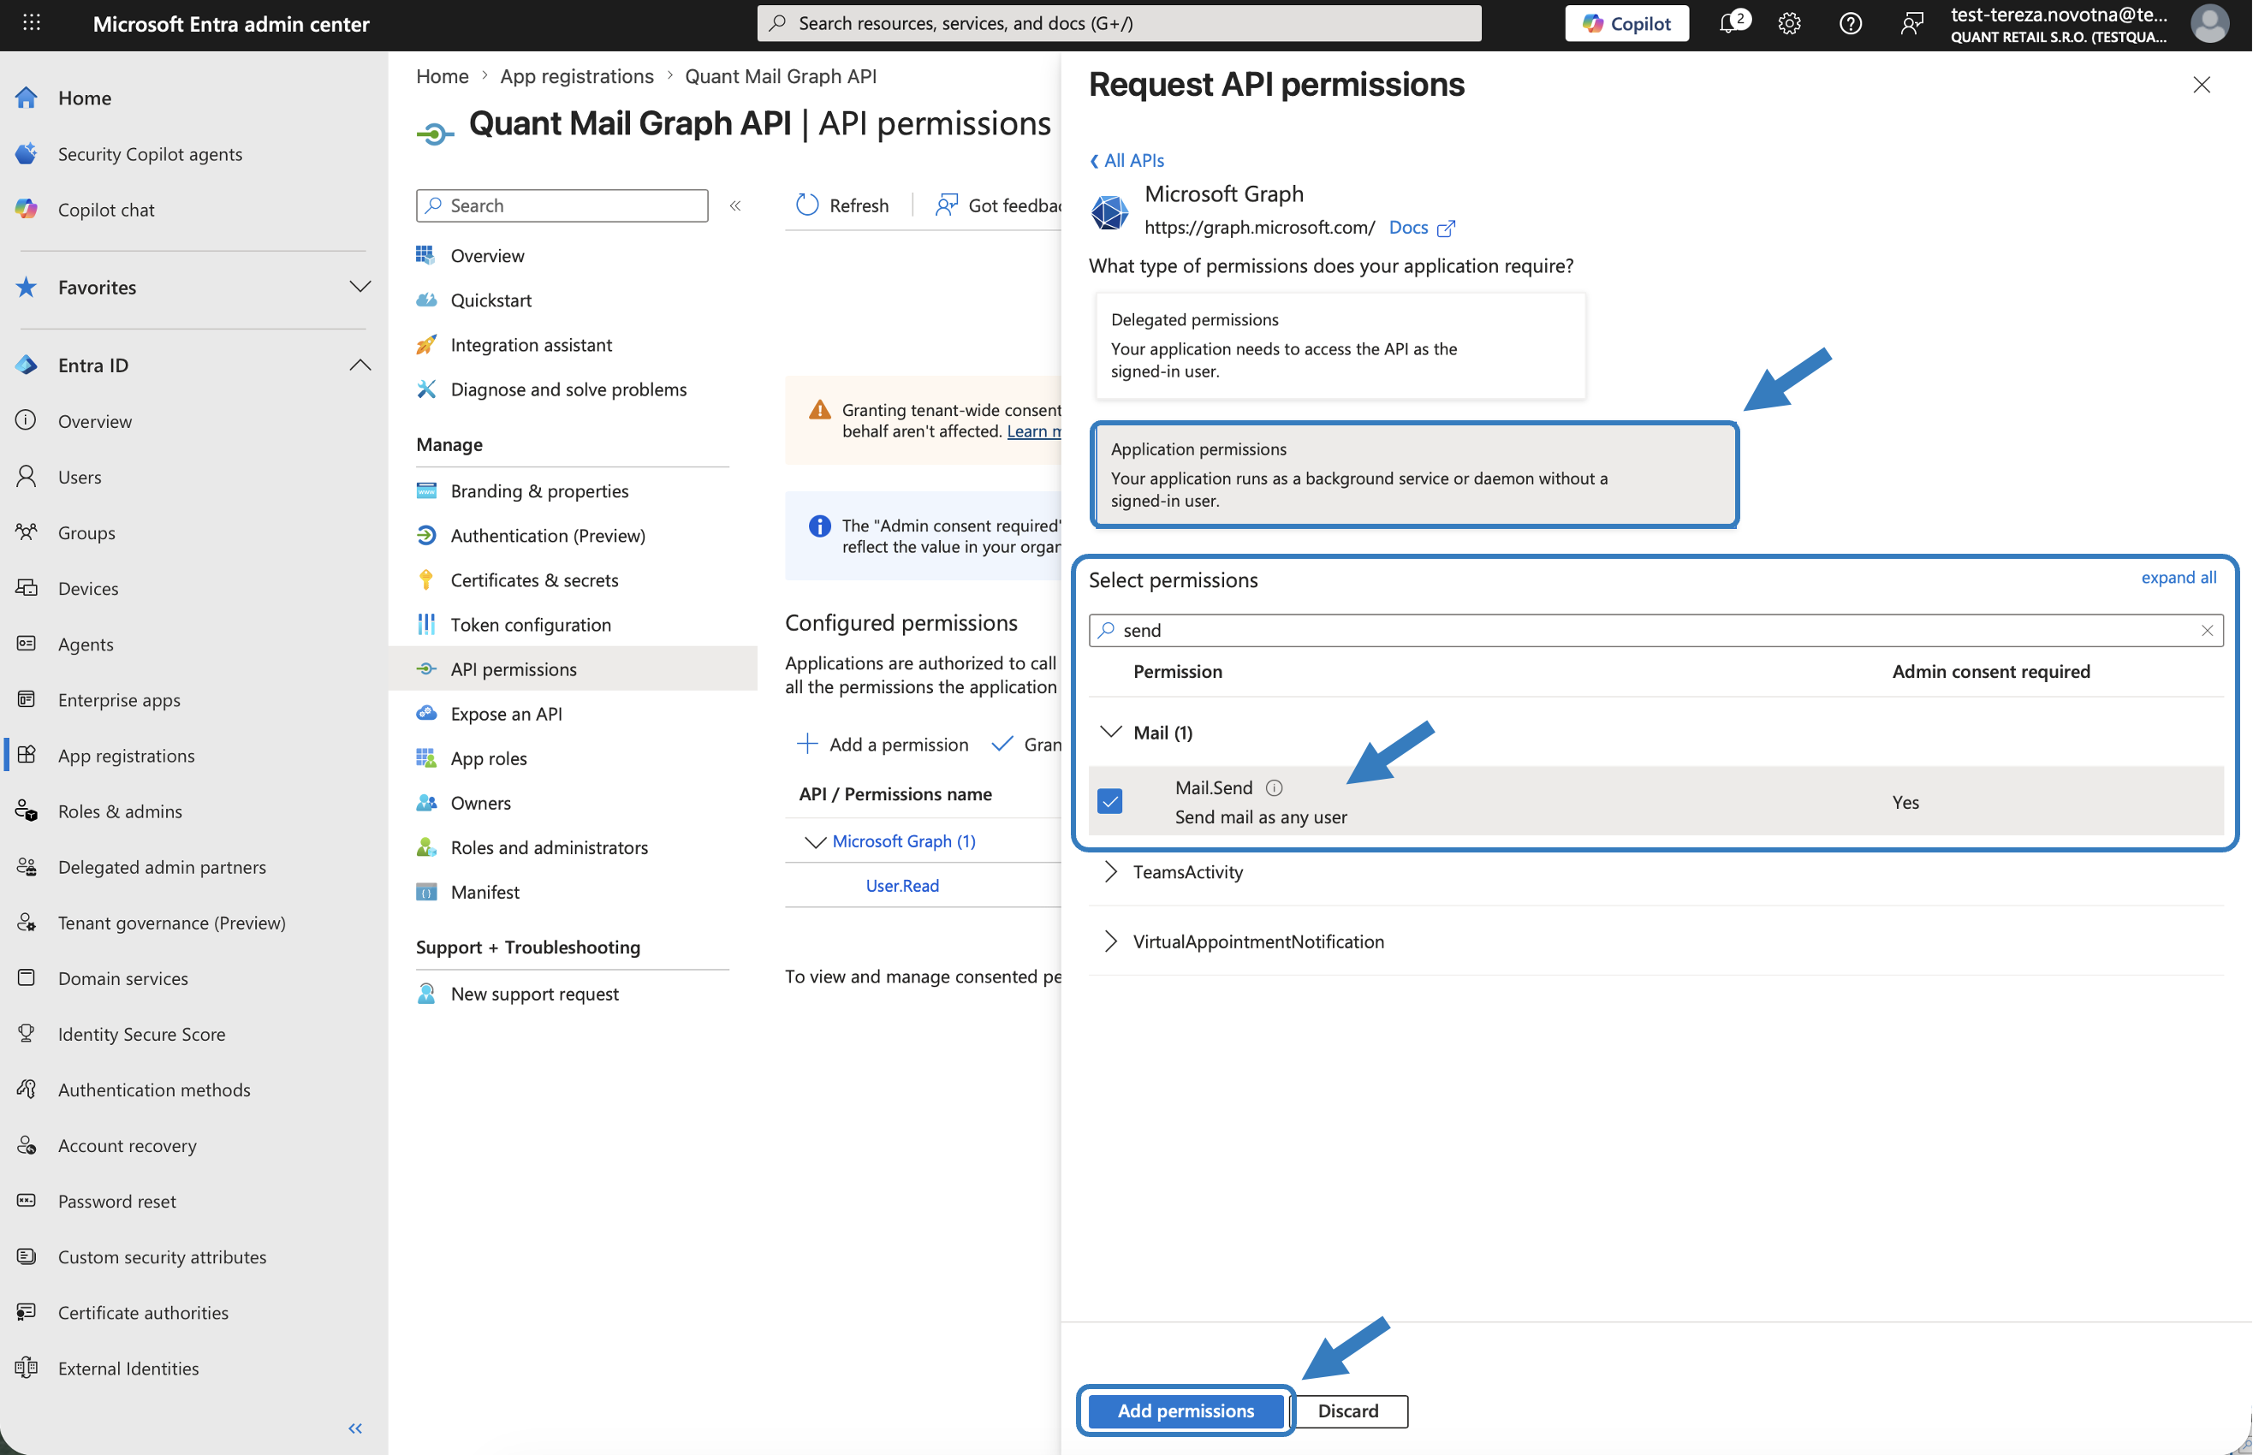Screen dimensions: 2253x1455
Task: Open Domain services icon
Action: coord(27,978)
